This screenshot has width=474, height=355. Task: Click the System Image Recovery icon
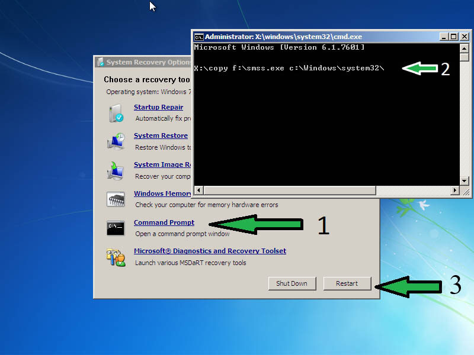click(x=115, y=169)
